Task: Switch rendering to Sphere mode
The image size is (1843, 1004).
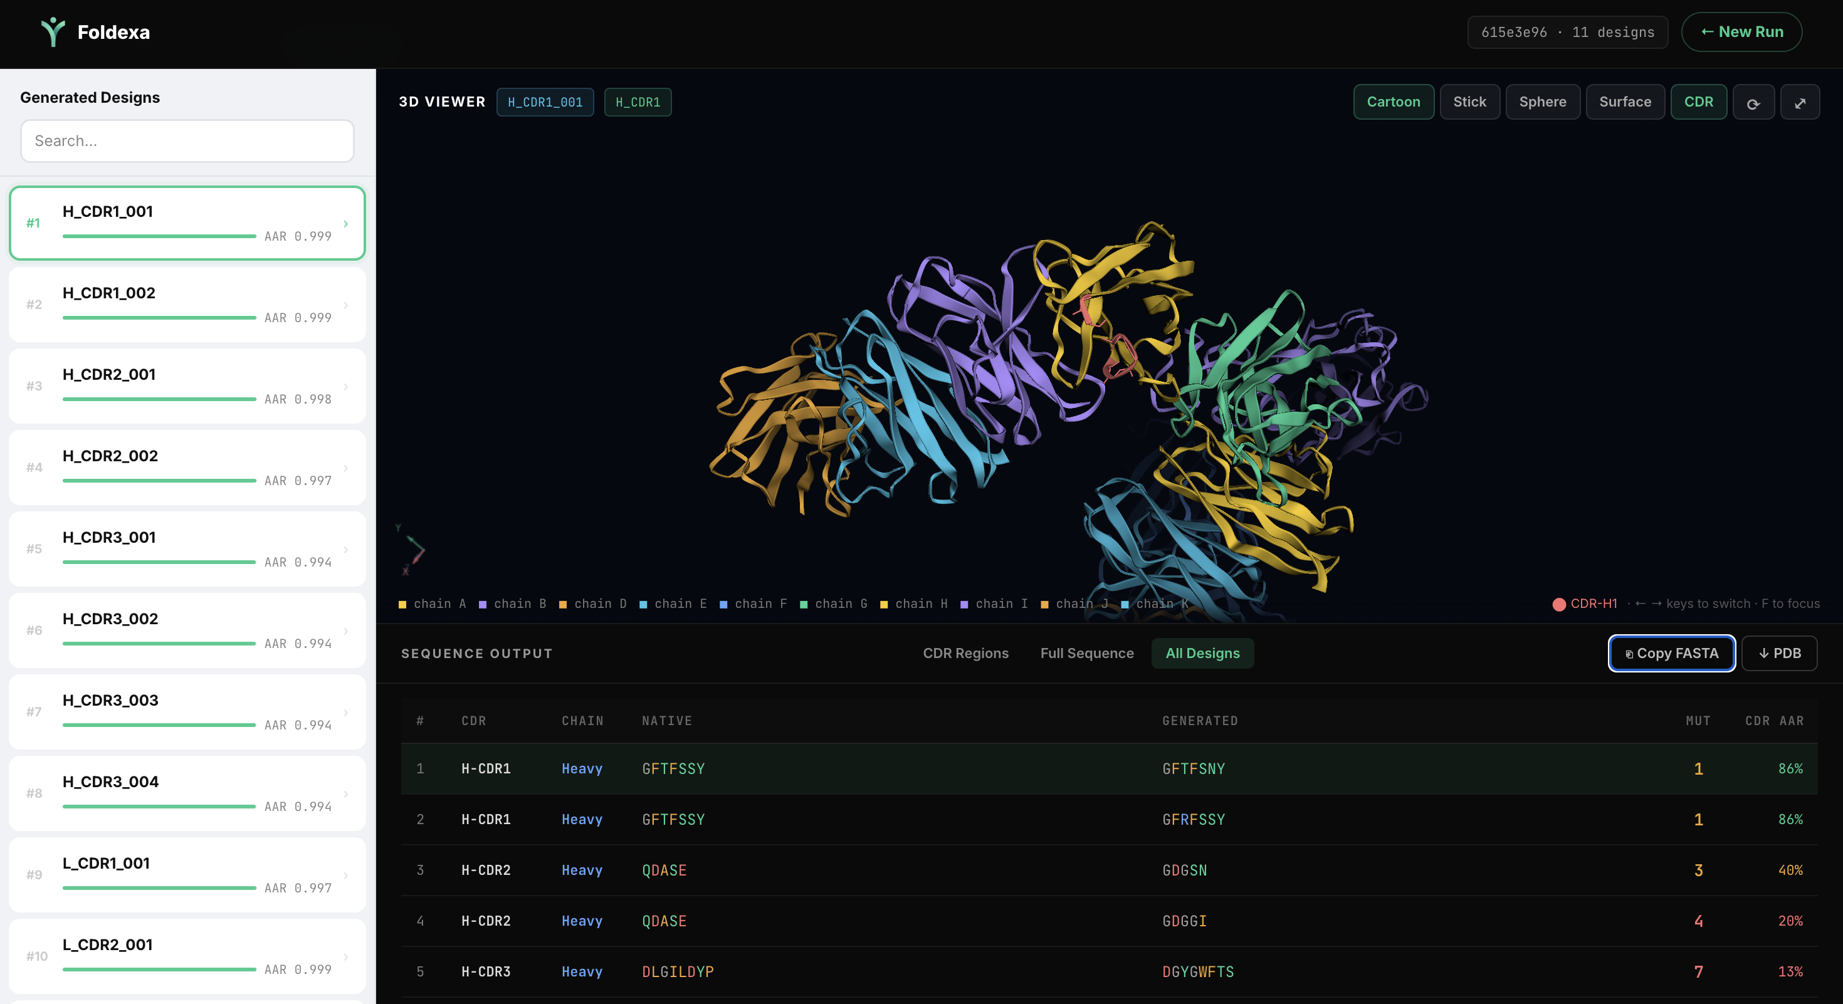Action: [1543, 102]
